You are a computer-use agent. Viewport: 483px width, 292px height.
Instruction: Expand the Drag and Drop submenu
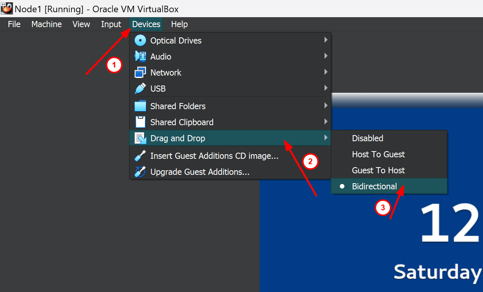[x=178, y=138]
